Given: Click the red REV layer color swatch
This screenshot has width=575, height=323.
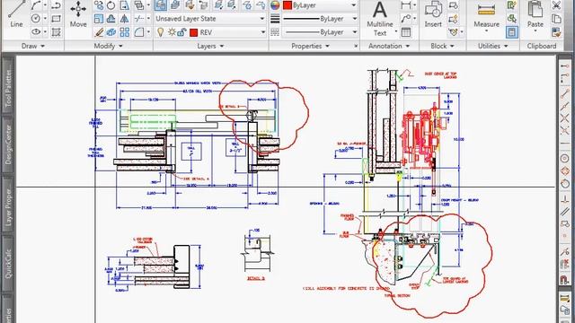Looking at the screenshot, I should click(x=194, y=32).
